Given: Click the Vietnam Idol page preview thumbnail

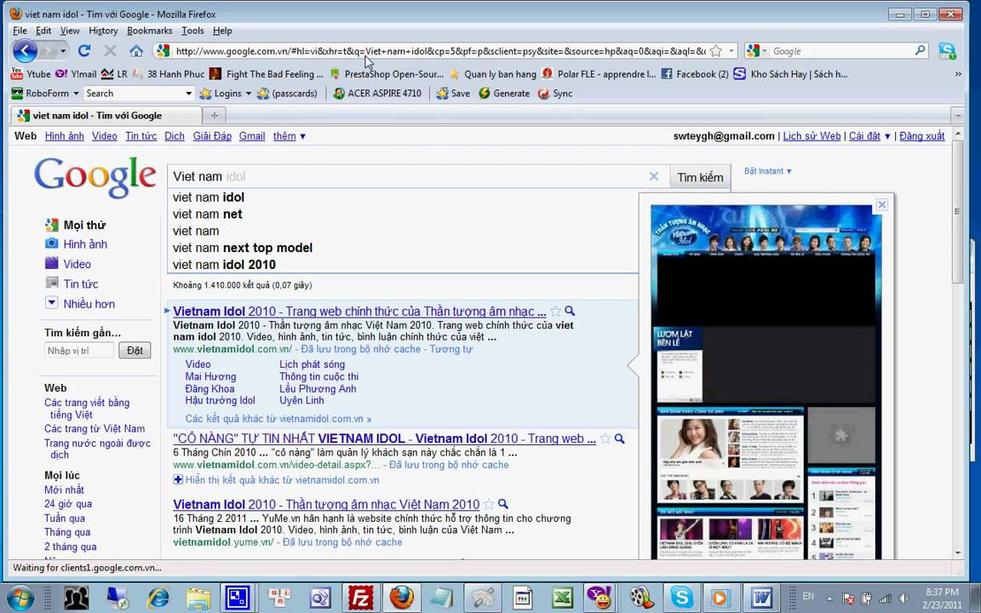Looking at the screenshot, I should (x=766, y=381).
